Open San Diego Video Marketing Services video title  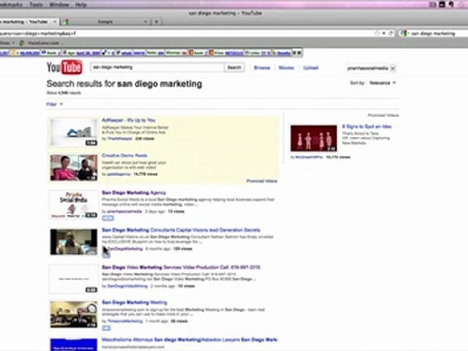181,267
